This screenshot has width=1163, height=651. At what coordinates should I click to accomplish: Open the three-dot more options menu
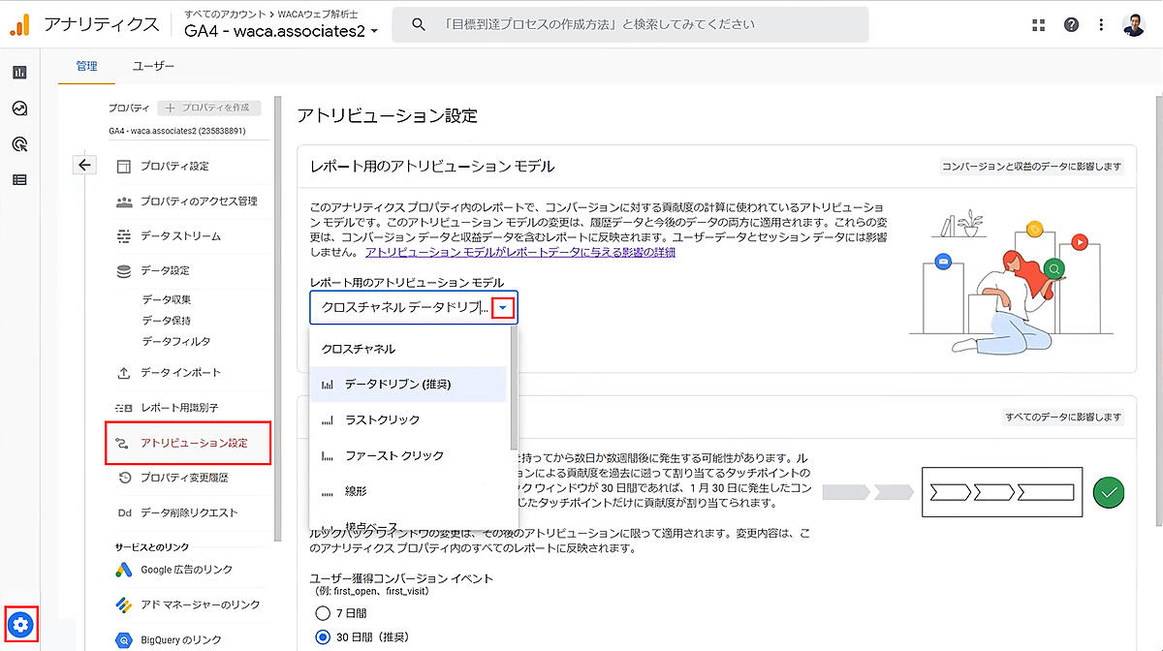coord(1101,25)
